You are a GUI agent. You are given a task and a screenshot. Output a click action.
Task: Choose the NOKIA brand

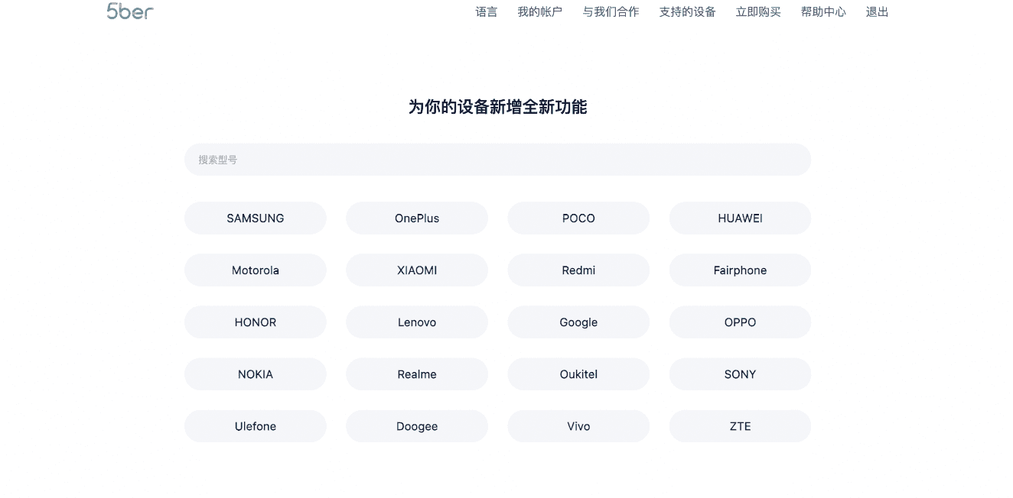[x=256, y=373]
